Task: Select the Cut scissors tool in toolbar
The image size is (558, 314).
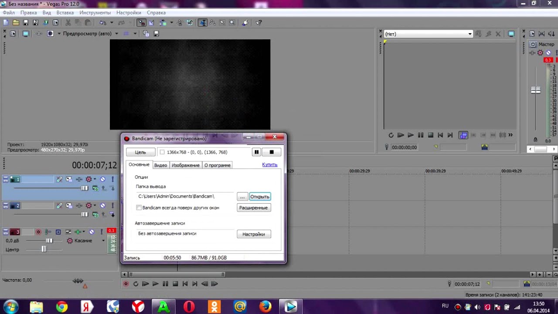Action: (68, 23)
